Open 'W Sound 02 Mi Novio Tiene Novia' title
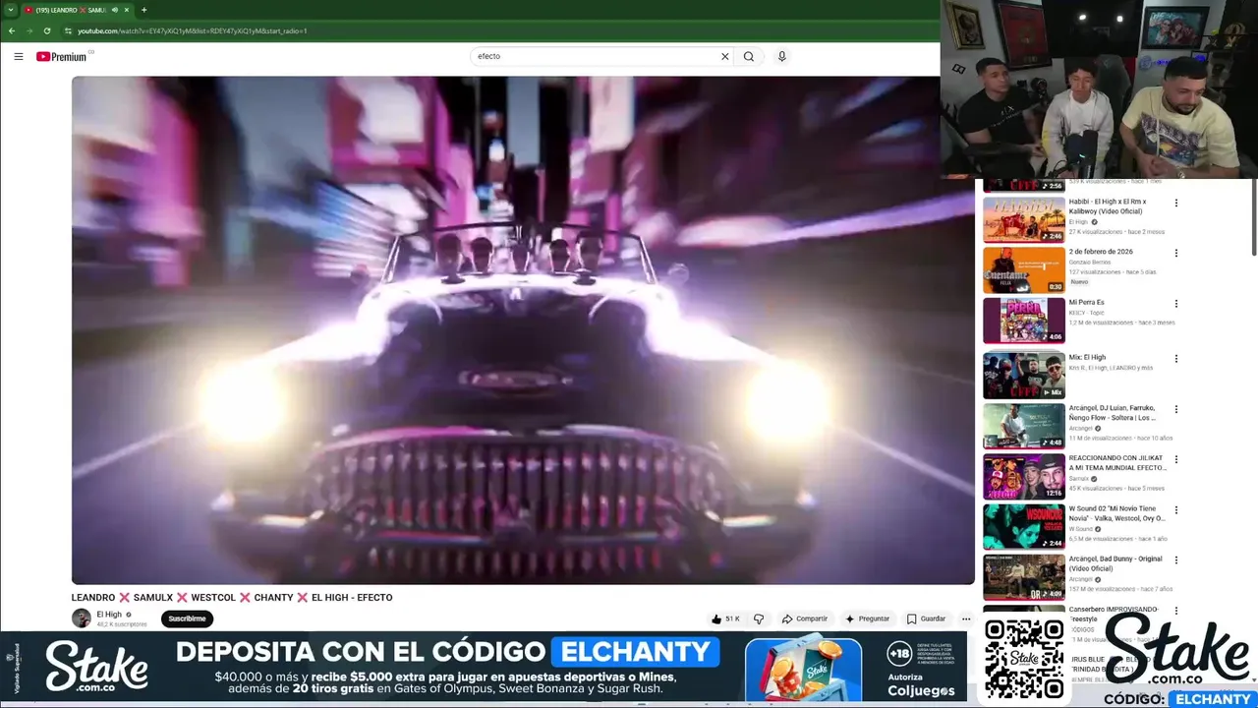Image resolution: width=1258 pixels, height=708 pixels. pos(1117,513)
